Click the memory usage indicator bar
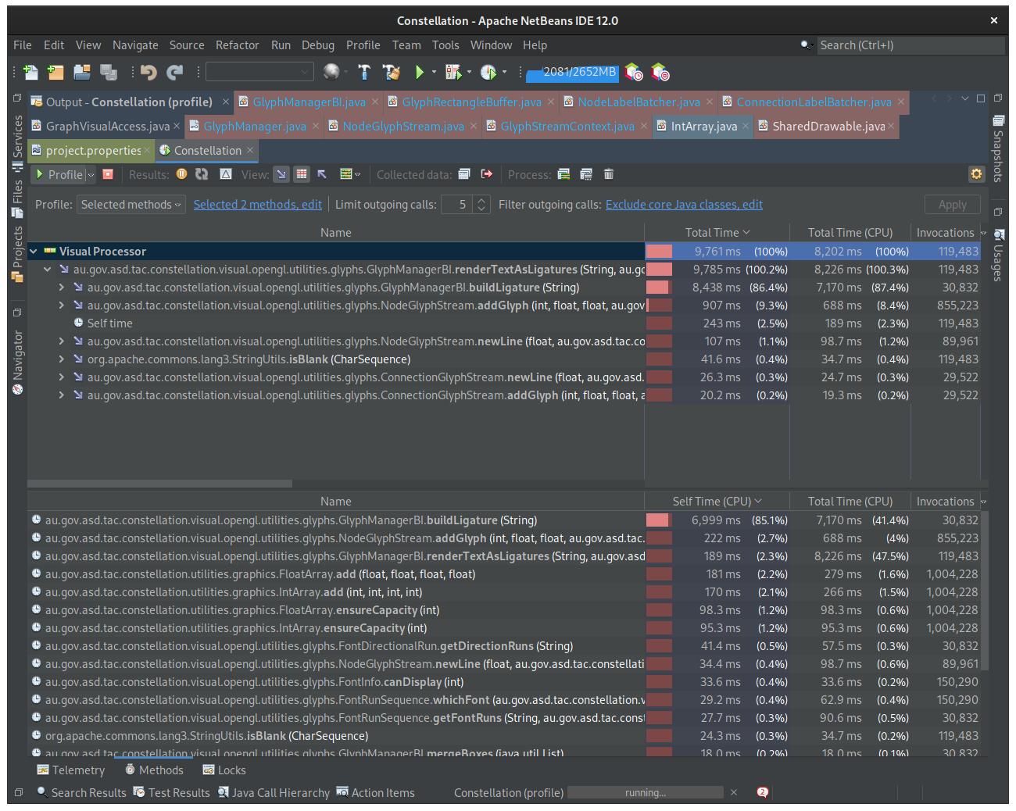This screenshot has height=811, width=1016. click(x=572, y=73)
